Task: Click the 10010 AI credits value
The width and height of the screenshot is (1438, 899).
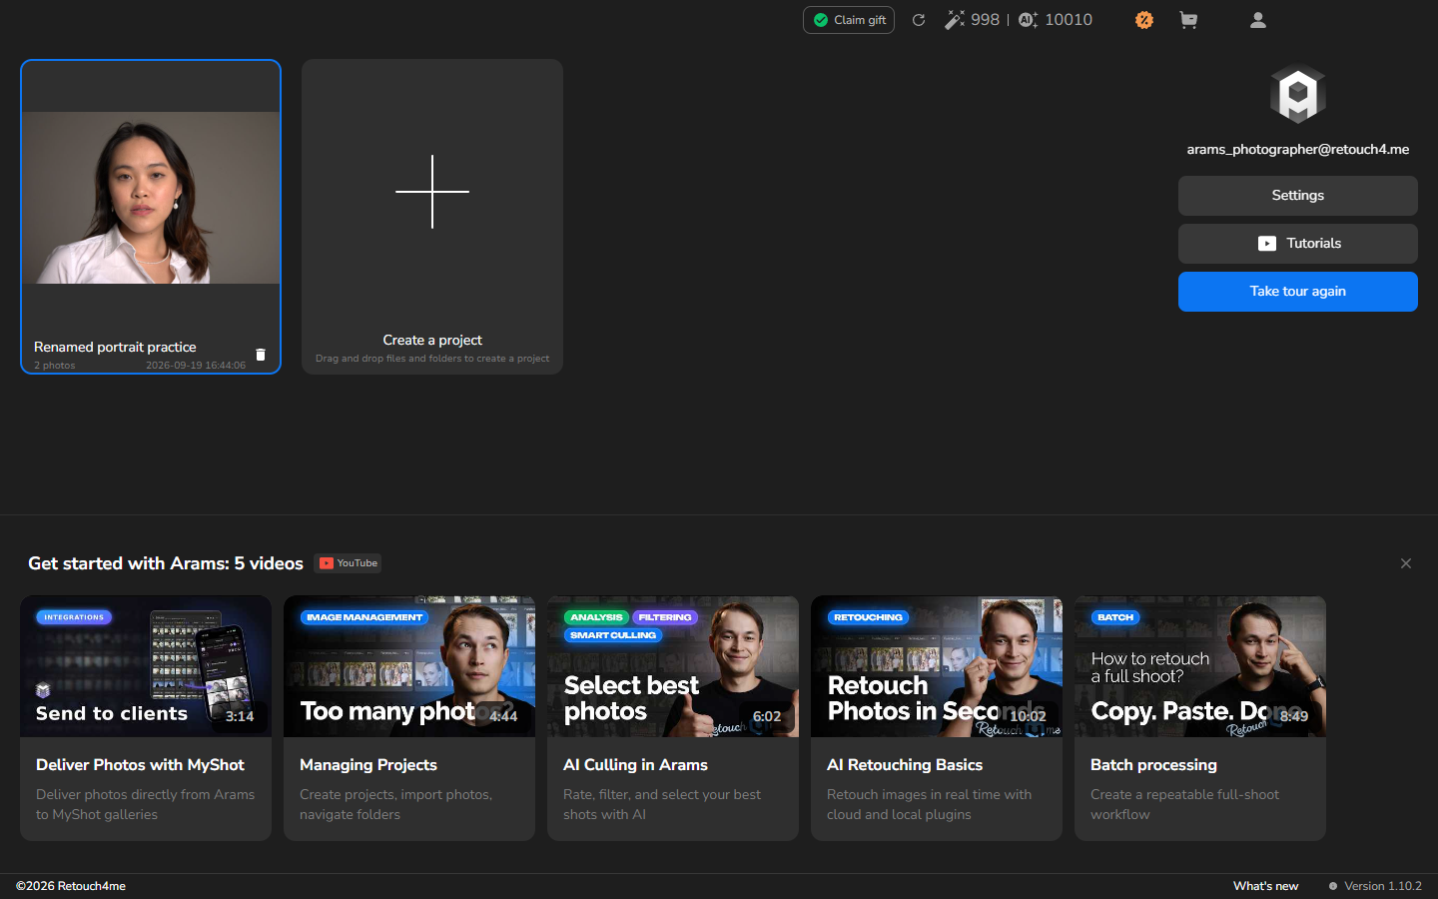Action: pyautogui.click(x=1069, y=20)
